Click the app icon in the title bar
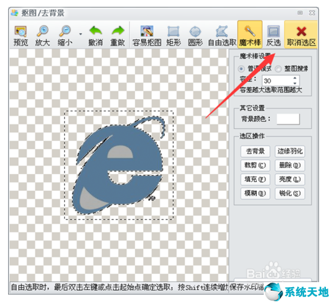The height and width of the screenshot is (302, 329). pos(15,13)
